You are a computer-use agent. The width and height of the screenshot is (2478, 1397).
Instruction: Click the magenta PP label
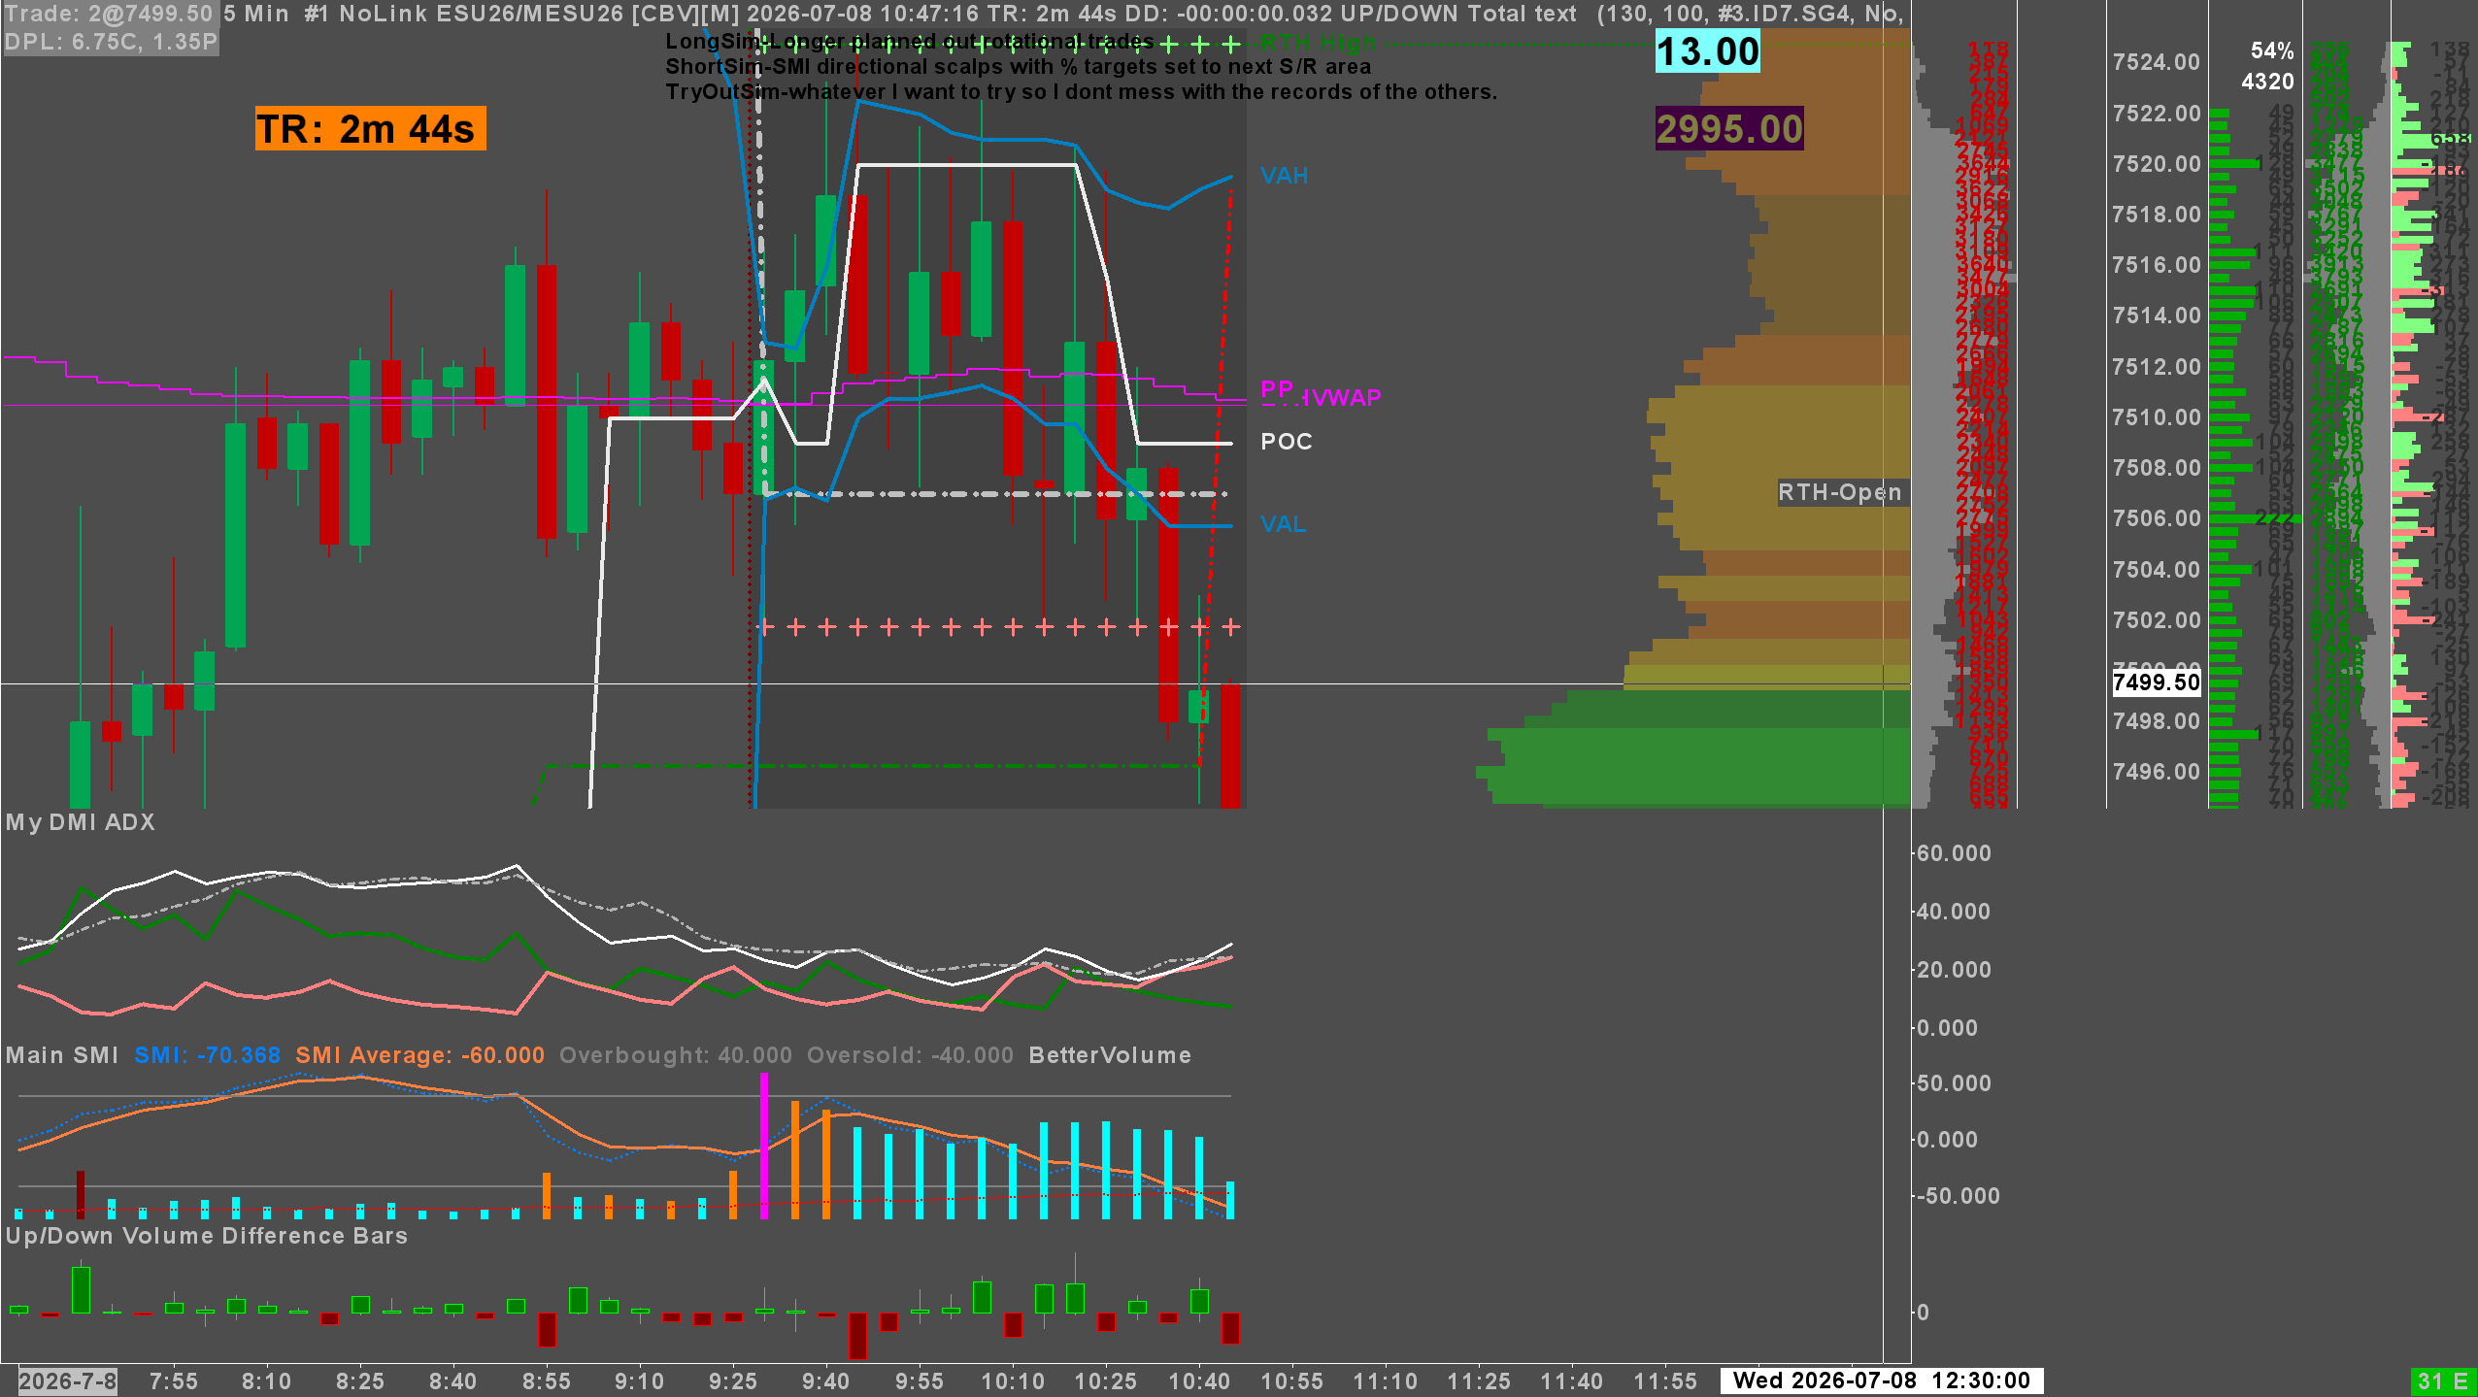click(1276, 389)
